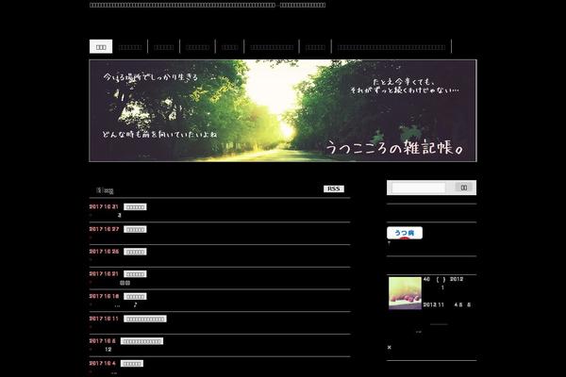Screen dimensions: 566x377
Task: Open the profile thumbnail photo in sidebar
Action: (x=405, y=293)
